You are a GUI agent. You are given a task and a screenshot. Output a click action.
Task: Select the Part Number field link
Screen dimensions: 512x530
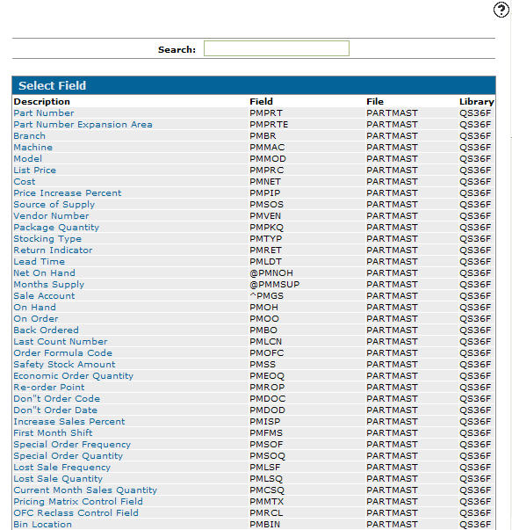pyautogui.click(x=44, y=113)
